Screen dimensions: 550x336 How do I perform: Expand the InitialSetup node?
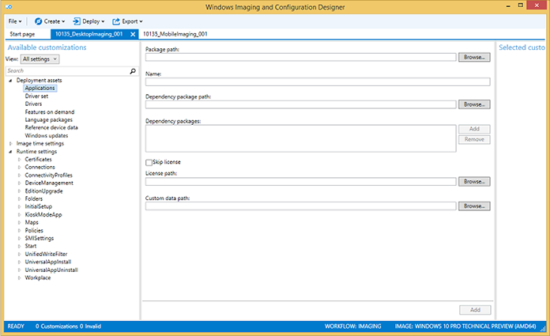(x=19, y=206)
